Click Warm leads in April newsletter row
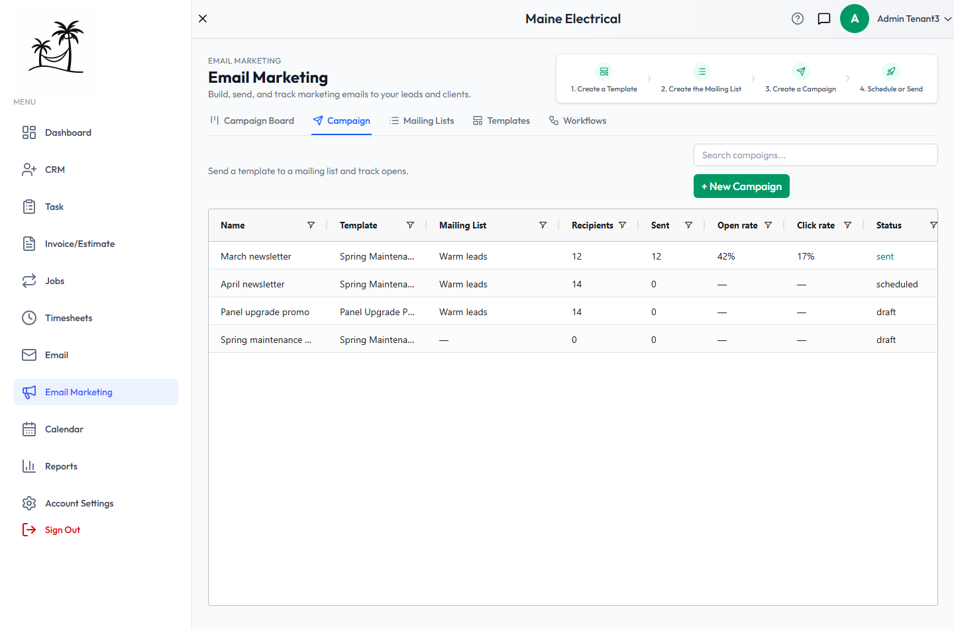This screenshot has height=629, width=954. 463,284
